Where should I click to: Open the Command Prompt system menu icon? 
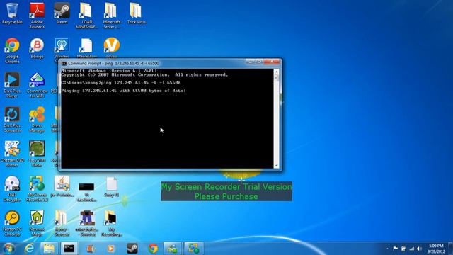[64, 63]
